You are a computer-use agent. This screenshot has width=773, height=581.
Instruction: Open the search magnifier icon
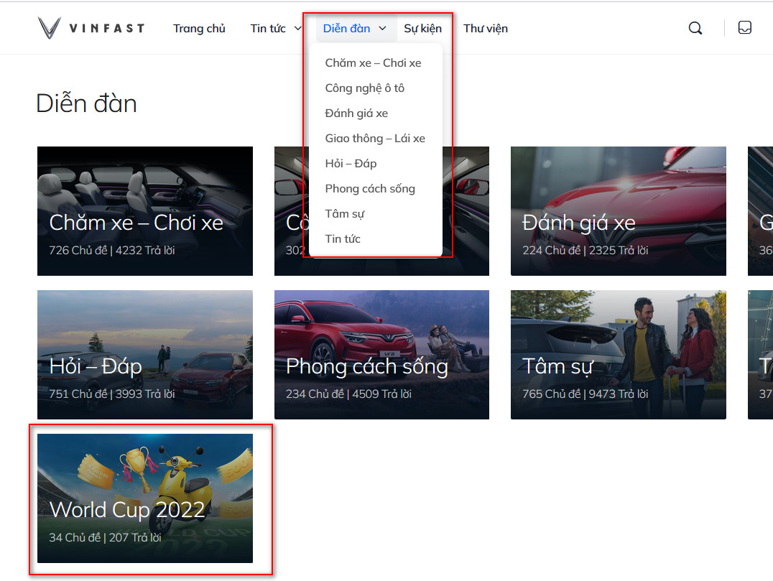695,28
